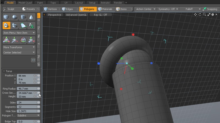220x123 pixels.
Task: Click the Ring Radius input field
Action: click(x=26, y=89)
